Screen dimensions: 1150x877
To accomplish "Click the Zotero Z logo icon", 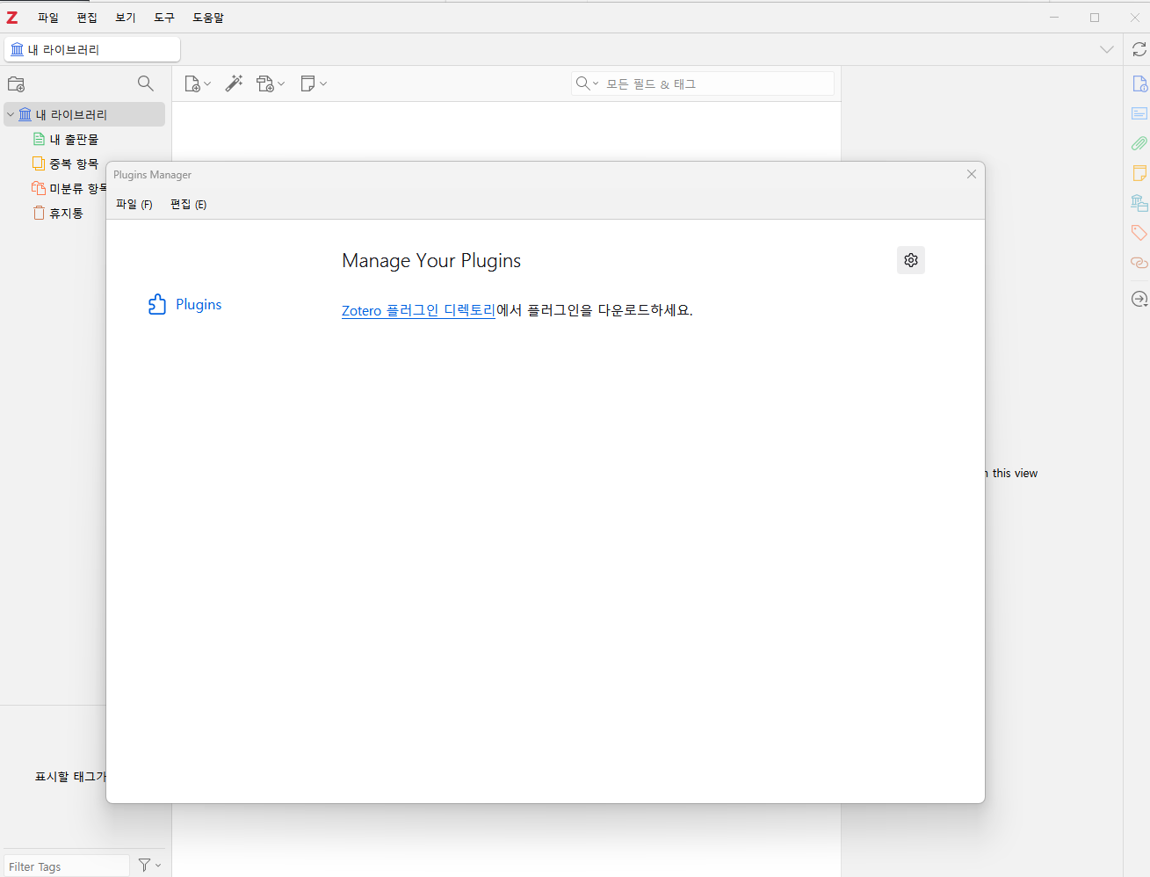I will tap(12, 18).
